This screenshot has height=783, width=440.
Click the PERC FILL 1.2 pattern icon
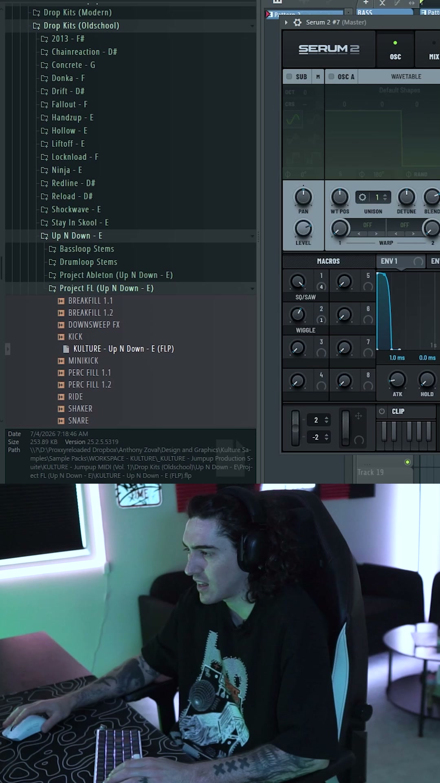tap(61, 385)
